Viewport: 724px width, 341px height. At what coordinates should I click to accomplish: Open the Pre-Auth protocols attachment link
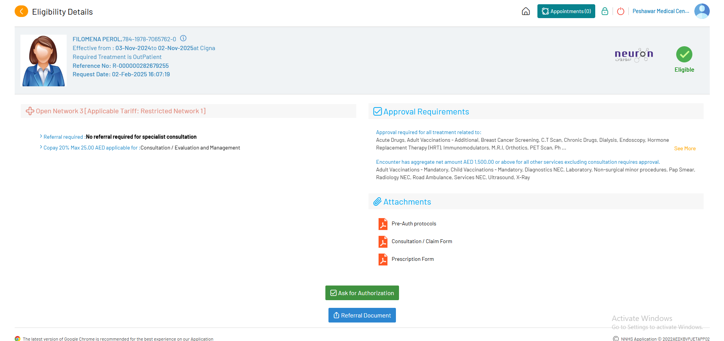tap(414, 223)
